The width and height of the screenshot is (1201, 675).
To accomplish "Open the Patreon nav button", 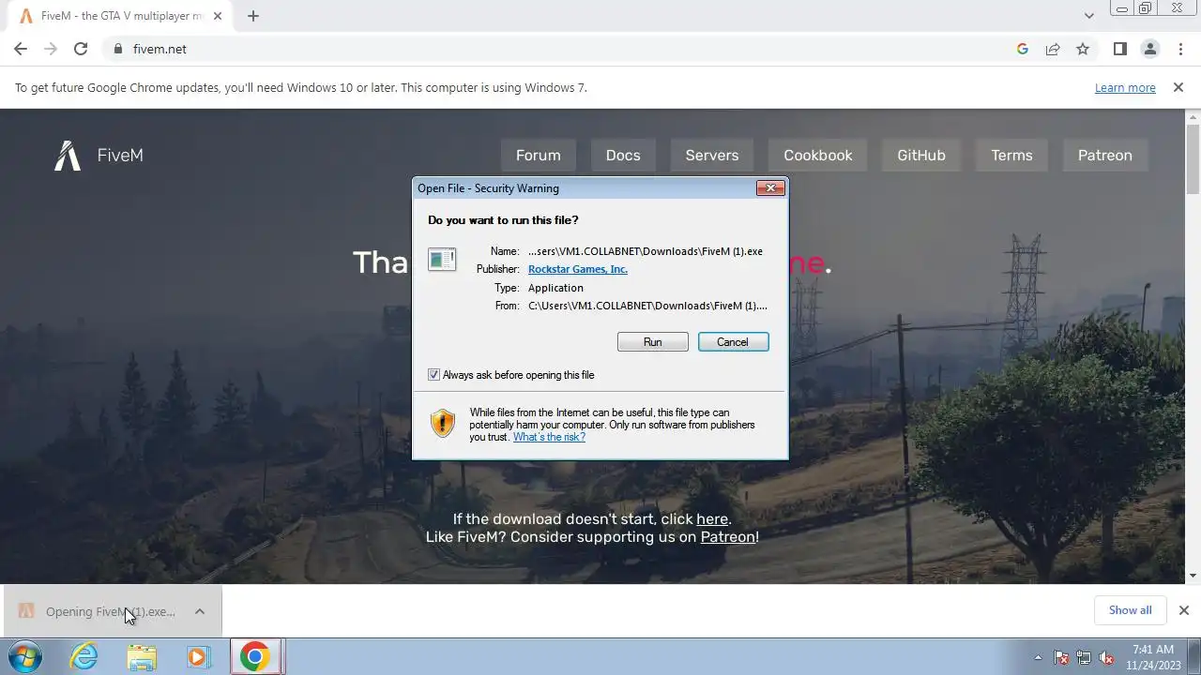I will click(x=1105, y=156).
